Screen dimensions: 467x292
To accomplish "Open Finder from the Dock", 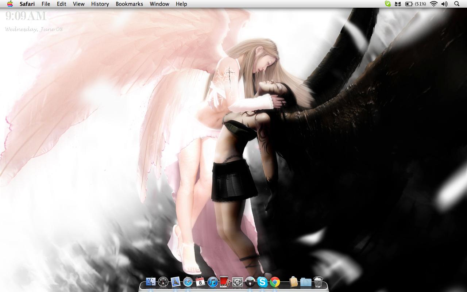I will [x=151, y=281].
